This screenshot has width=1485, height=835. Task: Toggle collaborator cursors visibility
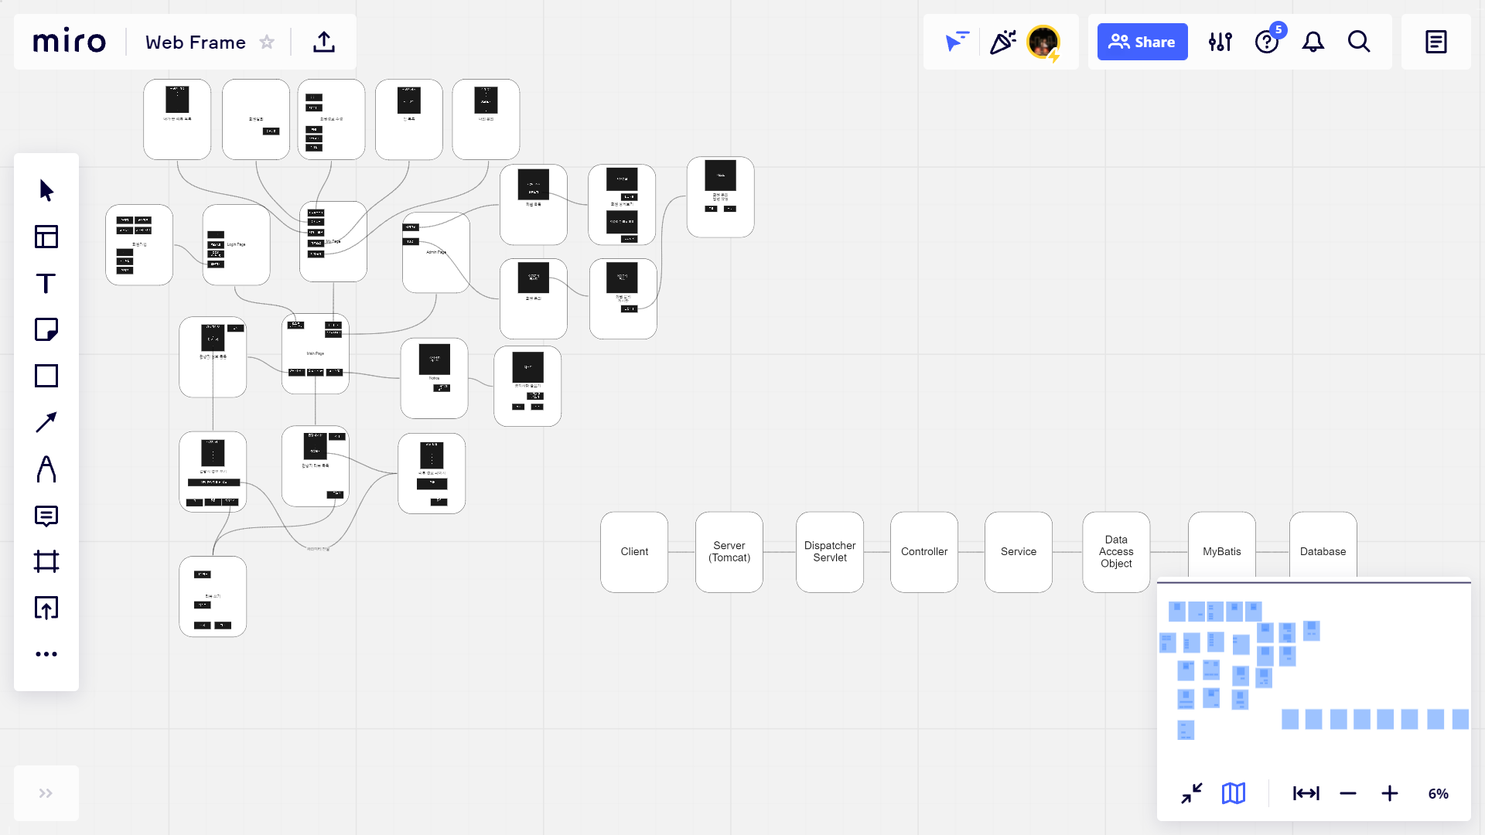pyautogui.click(x=957, y=42)
